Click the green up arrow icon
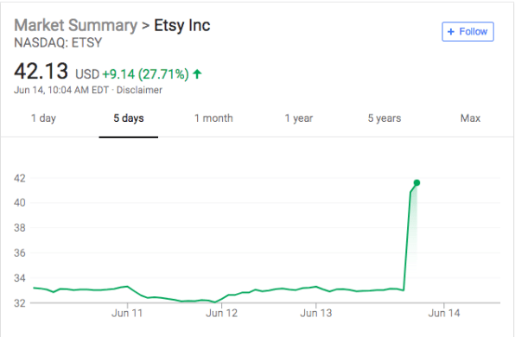Viewport: 515px width, 337px height. (x=197, y=73)
